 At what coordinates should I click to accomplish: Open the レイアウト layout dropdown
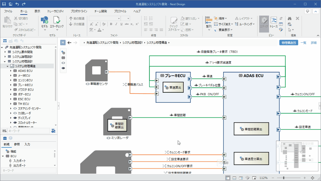pos(244,19)
